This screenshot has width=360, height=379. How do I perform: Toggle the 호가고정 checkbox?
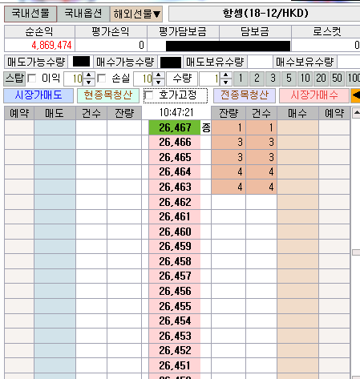tap(149, 95)
